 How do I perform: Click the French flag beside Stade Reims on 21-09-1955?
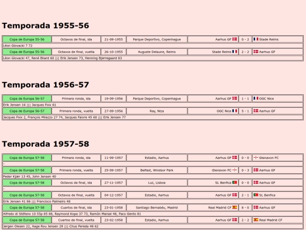256,39
